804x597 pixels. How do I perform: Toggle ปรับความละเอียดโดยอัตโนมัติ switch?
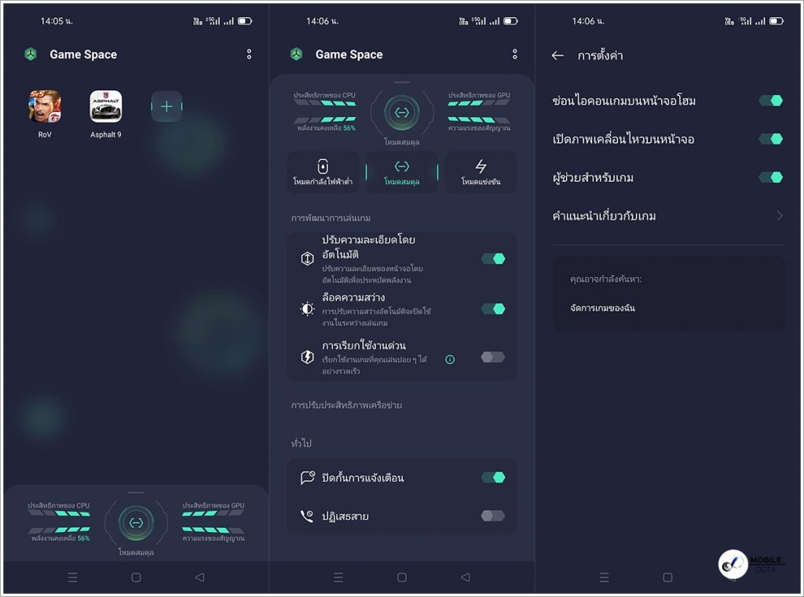[x=493, y=258]
